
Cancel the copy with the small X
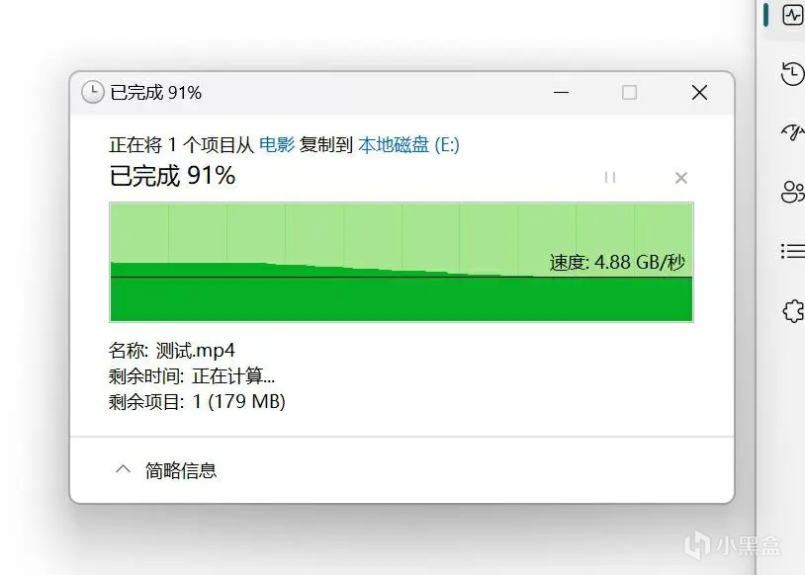pyautogui.click(x=681, y=178)
